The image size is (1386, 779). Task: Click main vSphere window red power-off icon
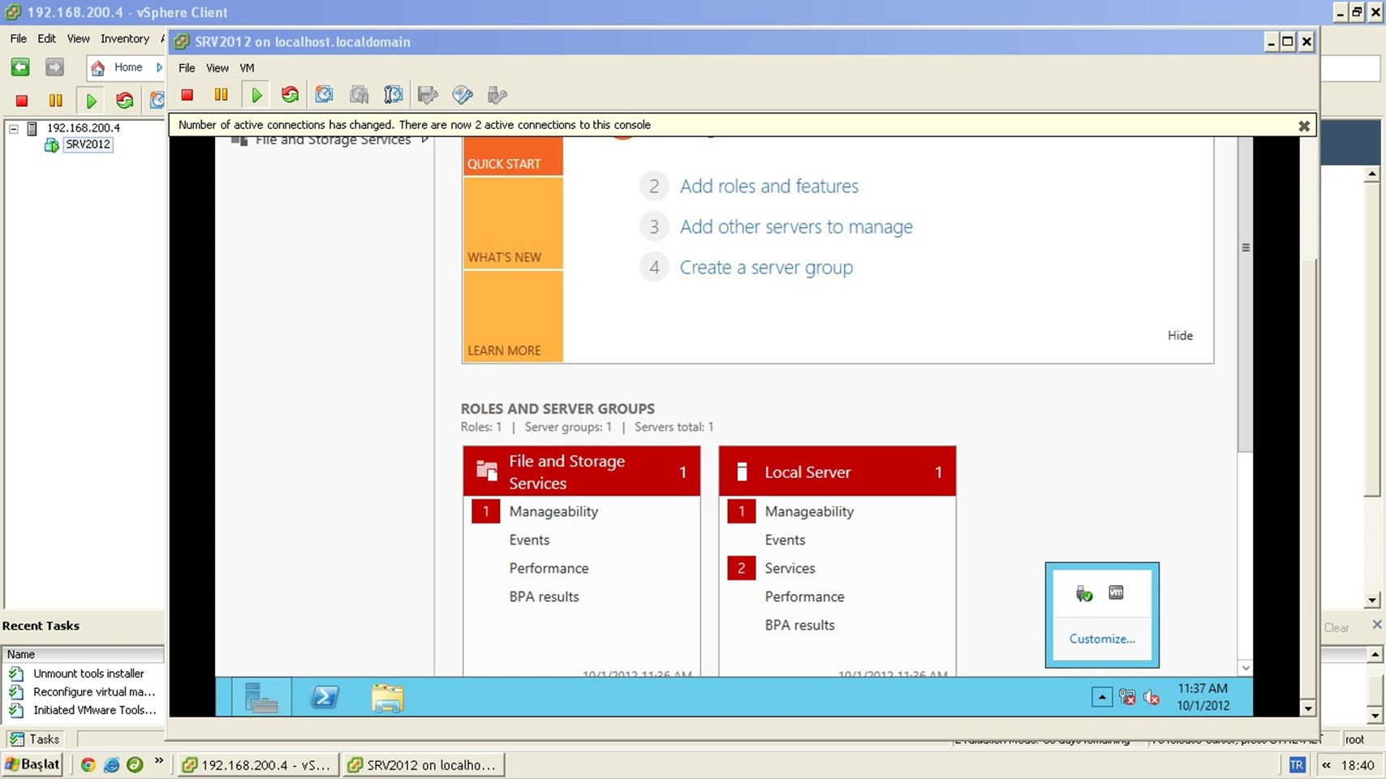(22, 101)
